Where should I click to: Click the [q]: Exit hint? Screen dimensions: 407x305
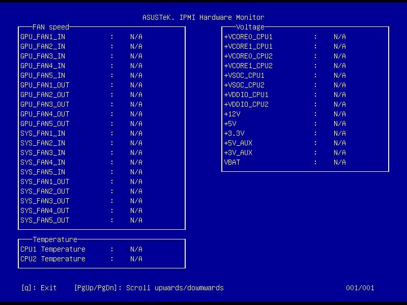click(39, 288)
